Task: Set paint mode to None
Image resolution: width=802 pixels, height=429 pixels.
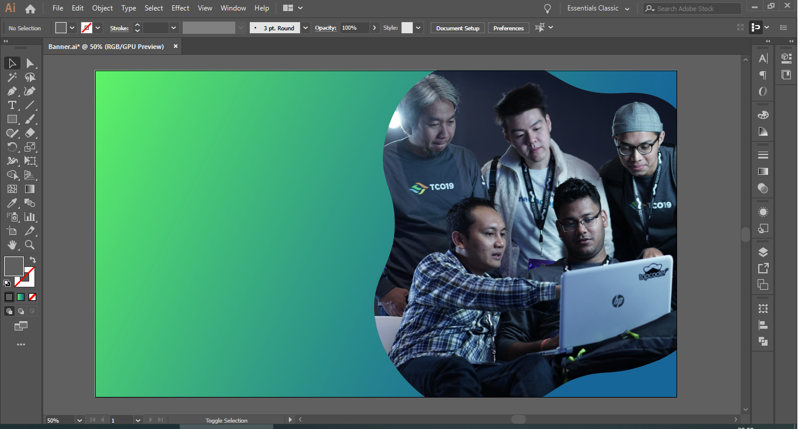Action: (x=33, y=297)
